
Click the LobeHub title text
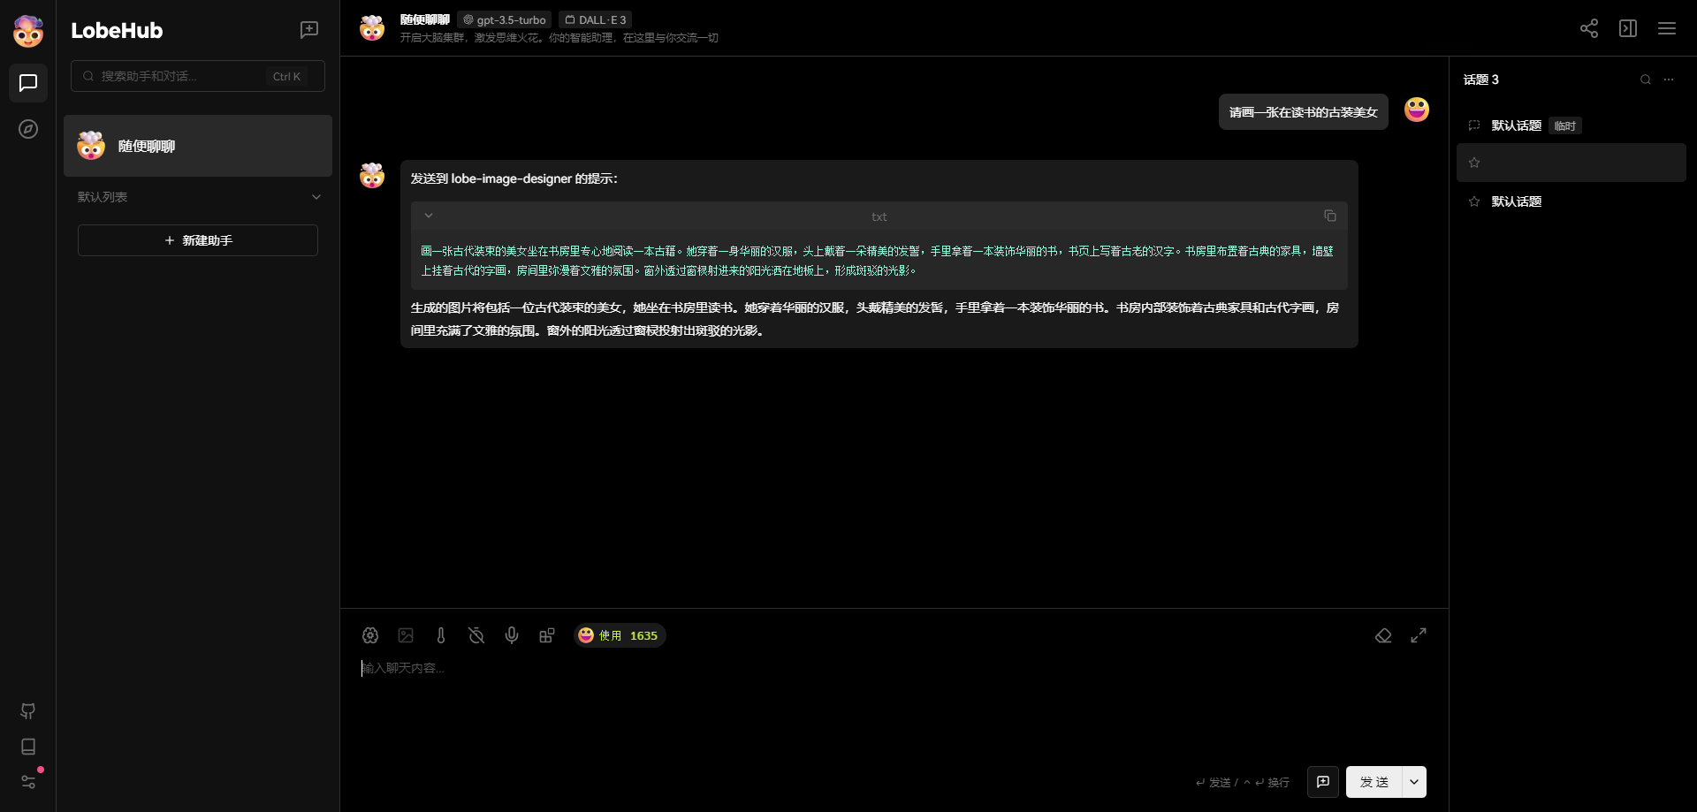click(x=117, y=30)
